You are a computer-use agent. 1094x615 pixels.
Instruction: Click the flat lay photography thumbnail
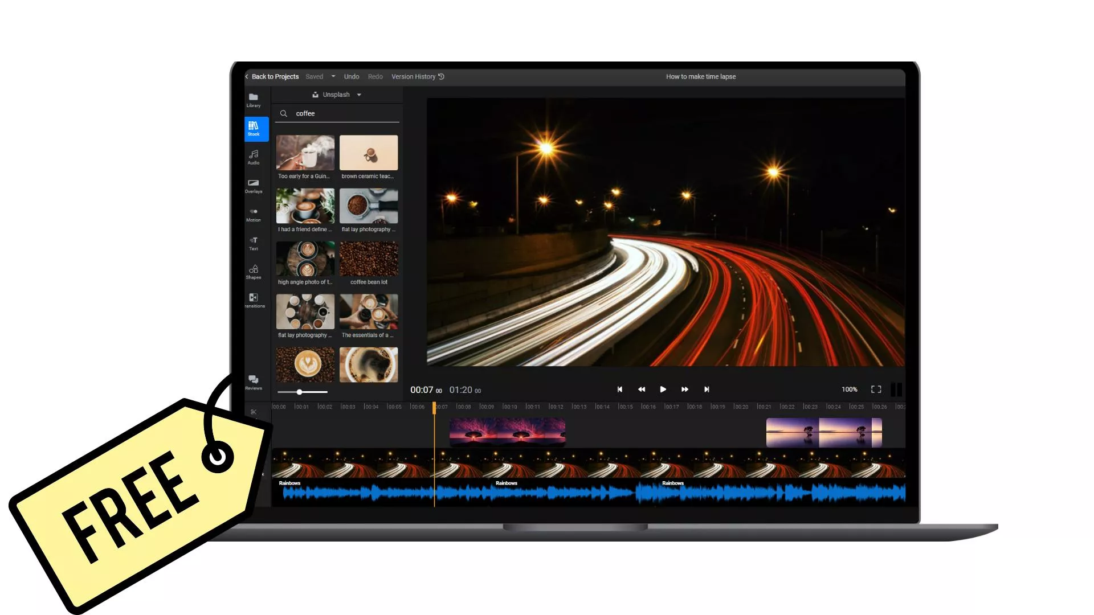tap(368, 207)
